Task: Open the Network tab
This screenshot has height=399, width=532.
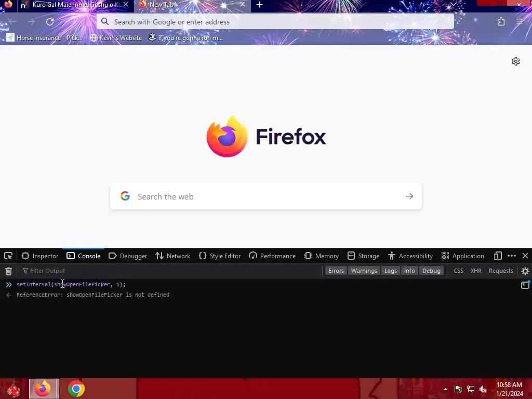Action: (172, 256)
